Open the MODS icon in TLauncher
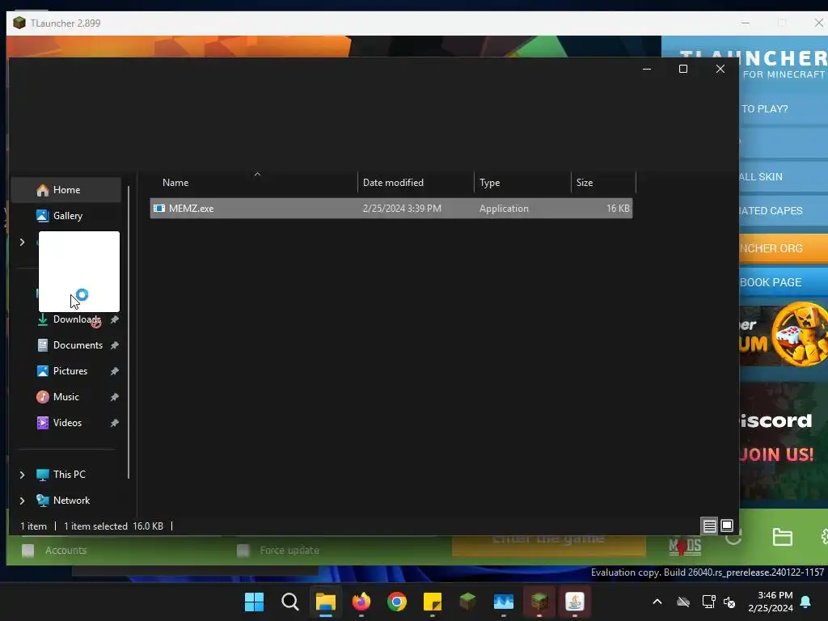Screen dimensions: 828x621 pyautogui.click(x=685, y=547)
